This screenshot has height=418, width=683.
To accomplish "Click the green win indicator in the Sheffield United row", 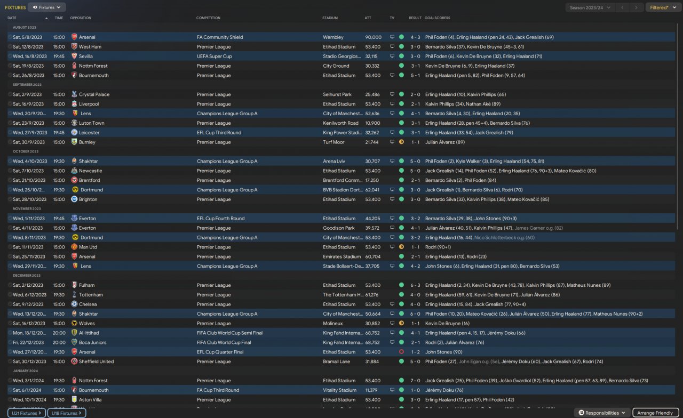I will click(401, 361).
